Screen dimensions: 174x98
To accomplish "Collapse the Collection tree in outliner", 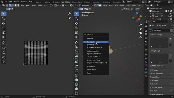I will tap(148, 11).
